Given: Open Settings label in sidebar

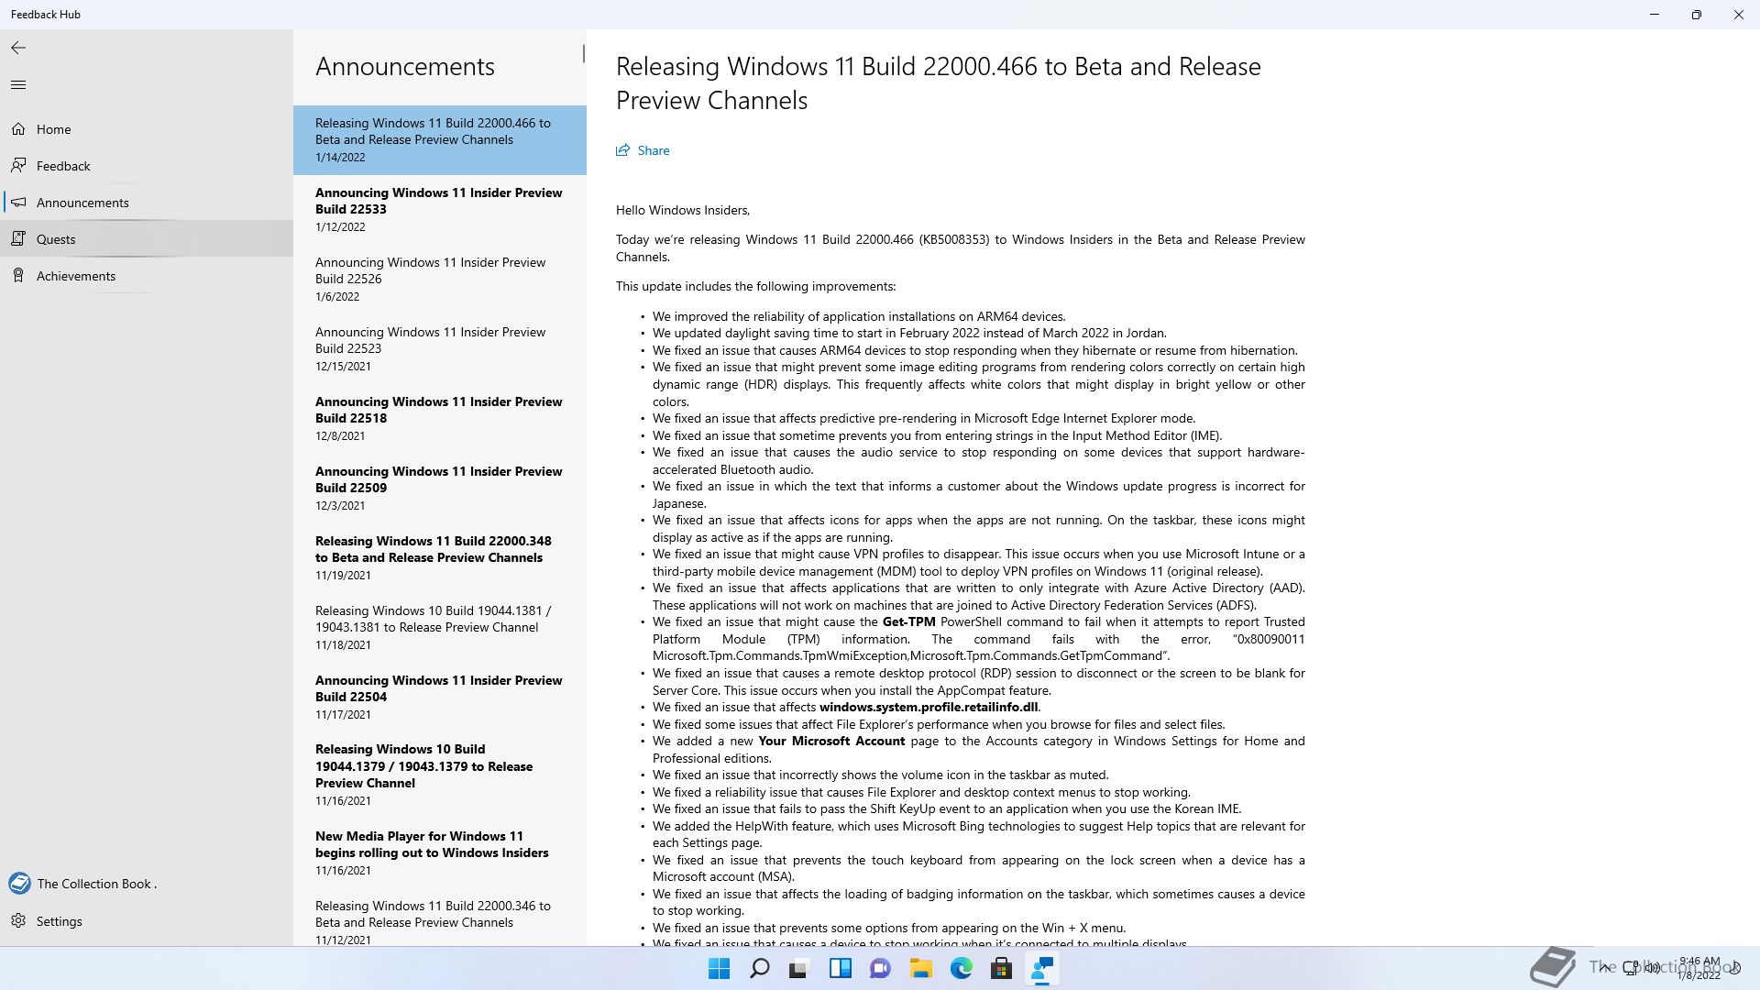Looking at the screenshot, I should 60,921.
